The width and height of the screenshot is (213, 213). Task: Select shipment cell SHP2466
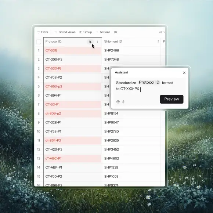(131, 51)
